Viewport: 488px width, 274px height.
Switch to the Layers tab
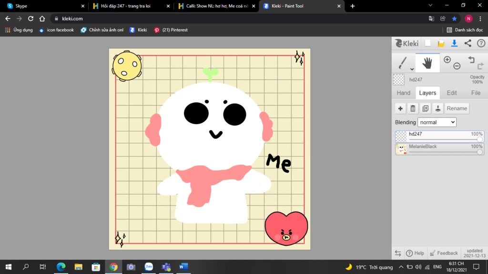coord(427,93)
